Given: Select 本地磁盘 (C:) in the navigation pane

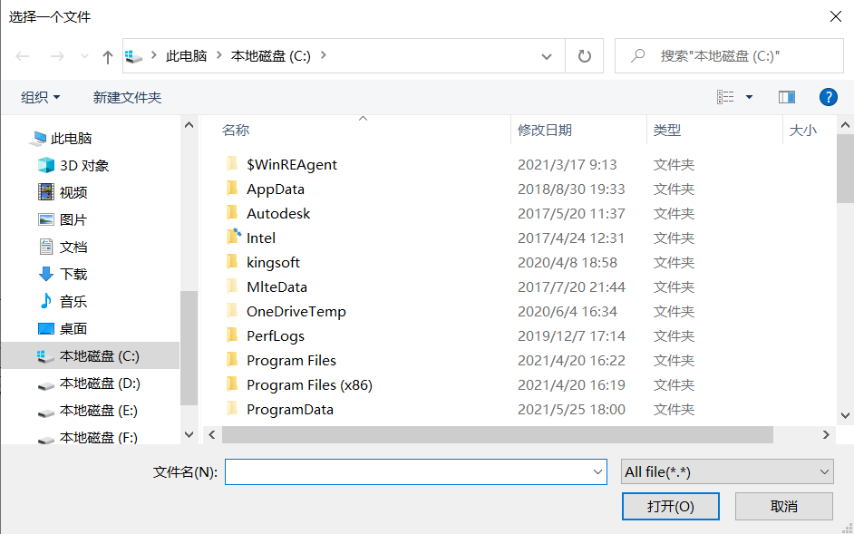Looking at the screenshot, I should coord(90,355).
